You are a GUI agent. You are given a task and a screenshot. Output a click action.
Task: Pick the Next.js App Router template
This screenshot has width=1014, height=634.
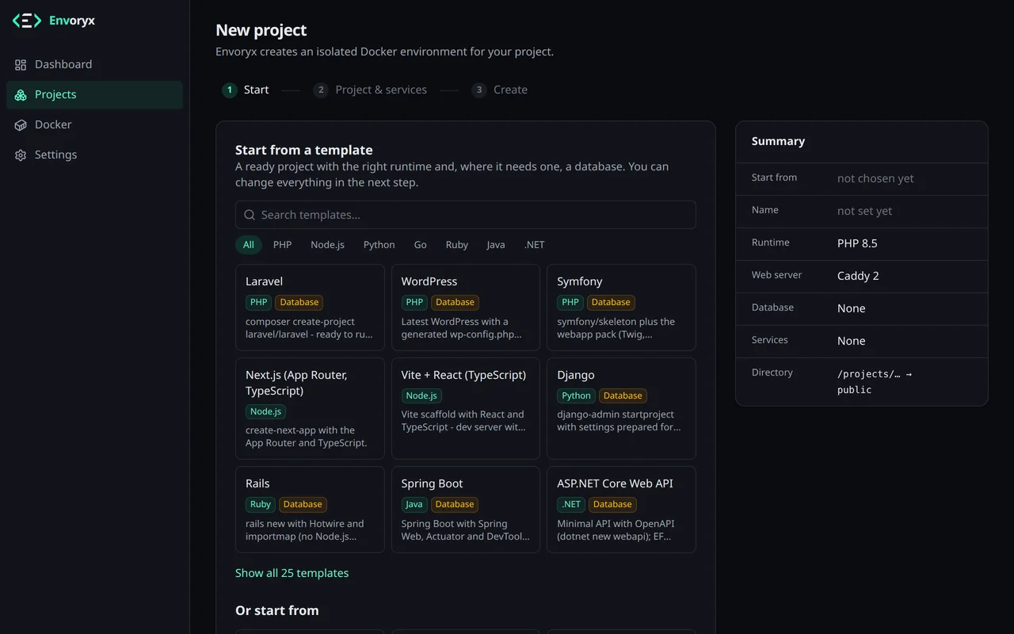click(x=310, y=409)
